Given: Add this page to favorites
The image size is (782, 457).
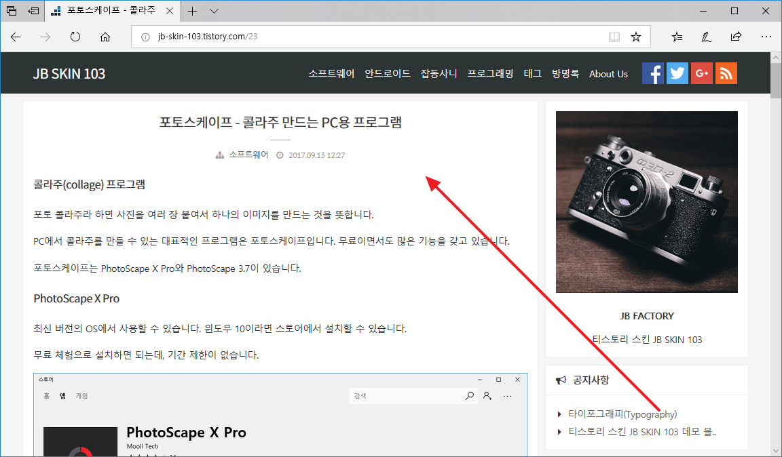Looking at the screenshot, I should [x=636, y=37].
